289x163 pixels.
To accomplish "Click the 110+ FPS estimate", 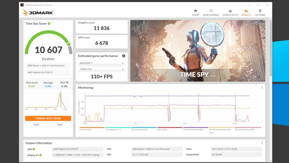I will pos(102,76).
